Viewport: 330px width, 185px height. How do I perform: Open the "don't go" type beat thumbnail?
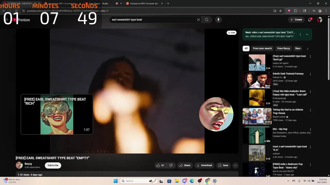(x=257, y=62)
